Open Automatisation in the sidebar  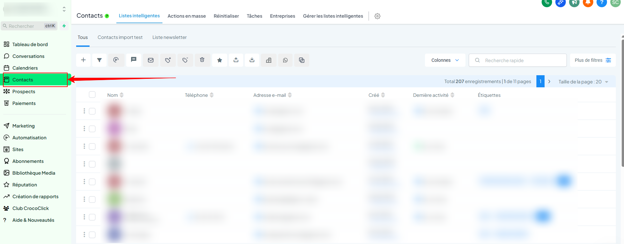tap(29, 138)
